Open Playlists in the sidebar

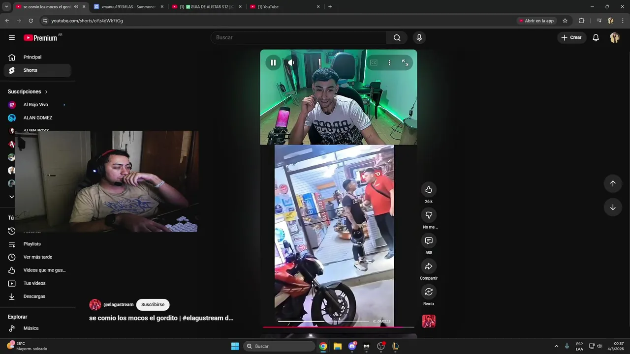tap(37, 244)
